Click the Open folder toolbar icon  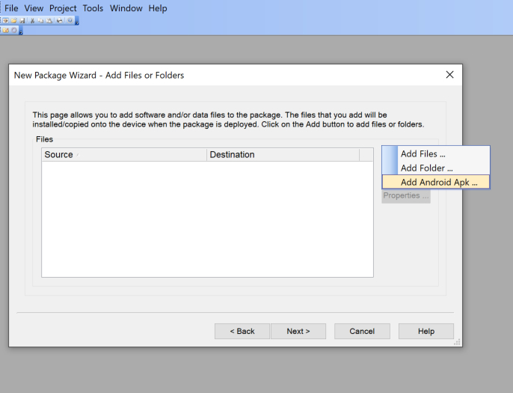(13, 21)
